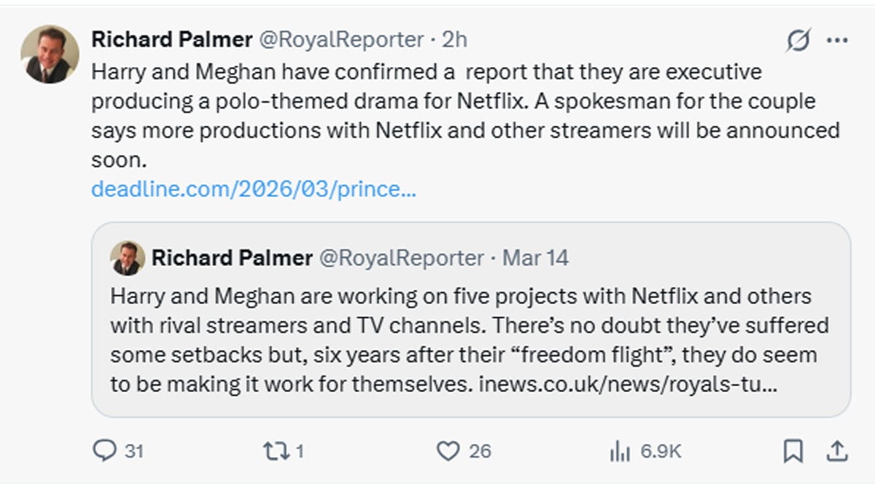Open view analytics bar chart icon
Screen dimensions: 875x484
point(619,451)
